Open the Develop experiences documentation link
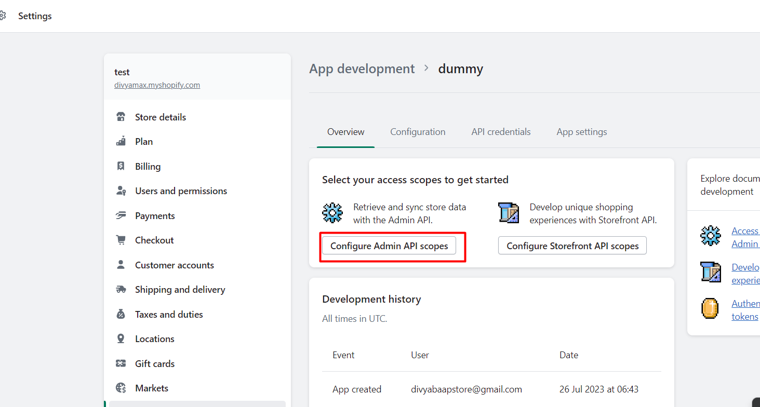760x407 pixels. point(745,274)
